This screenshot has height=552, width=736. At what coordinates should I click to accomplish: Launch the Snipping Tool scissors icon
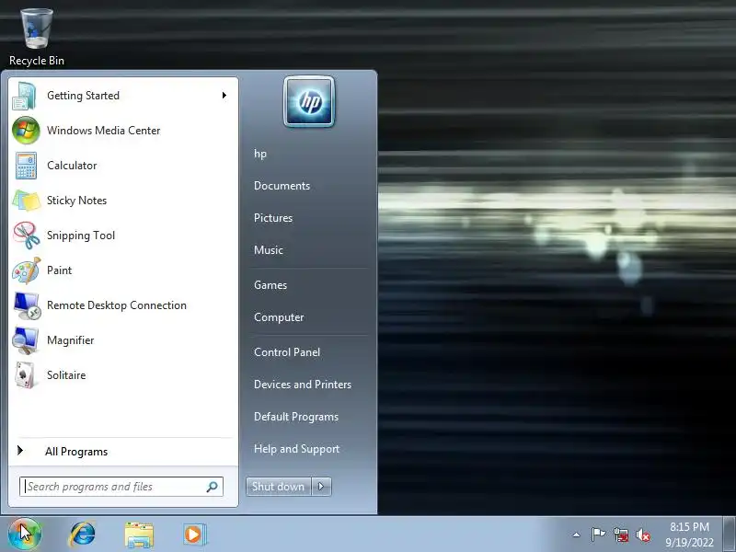(x=27, y=236)
